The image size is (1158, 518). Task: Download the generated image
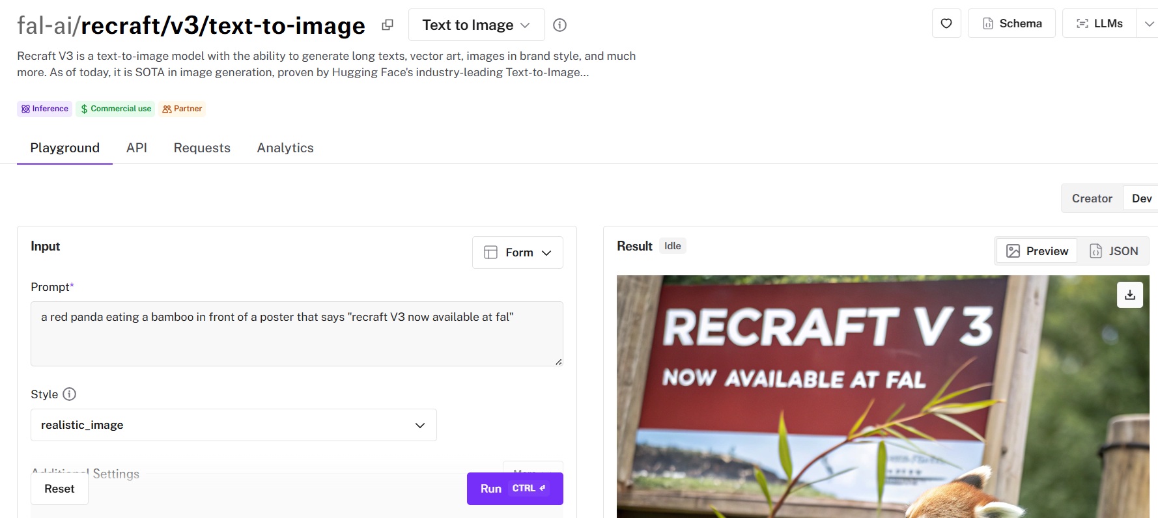coord(1130,295)
